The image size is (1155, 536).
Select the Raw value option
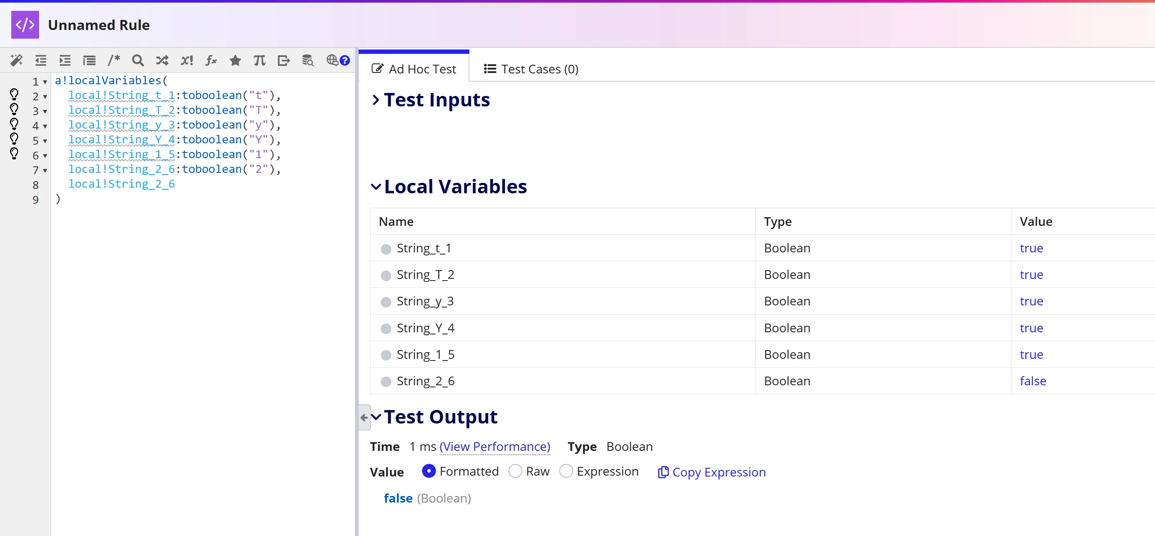click(515, 470)
